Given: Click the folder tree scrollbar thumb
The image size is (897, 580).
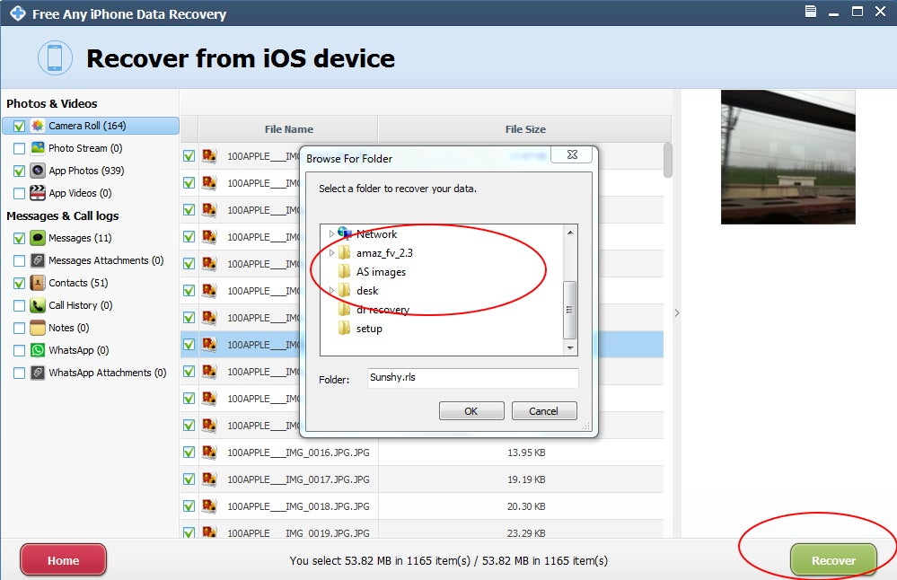Looking at the screenshot, I should tap(570, 310).
